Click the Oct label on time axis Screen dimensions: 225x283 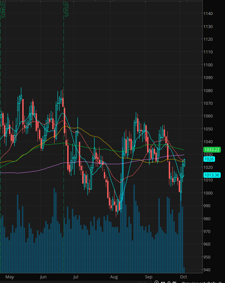(x=183, y=277)
